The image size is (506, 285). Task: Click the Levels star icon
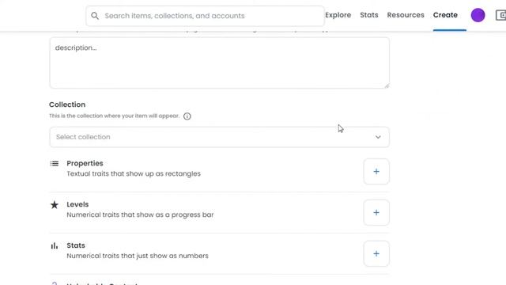click(x=55, y=204)
